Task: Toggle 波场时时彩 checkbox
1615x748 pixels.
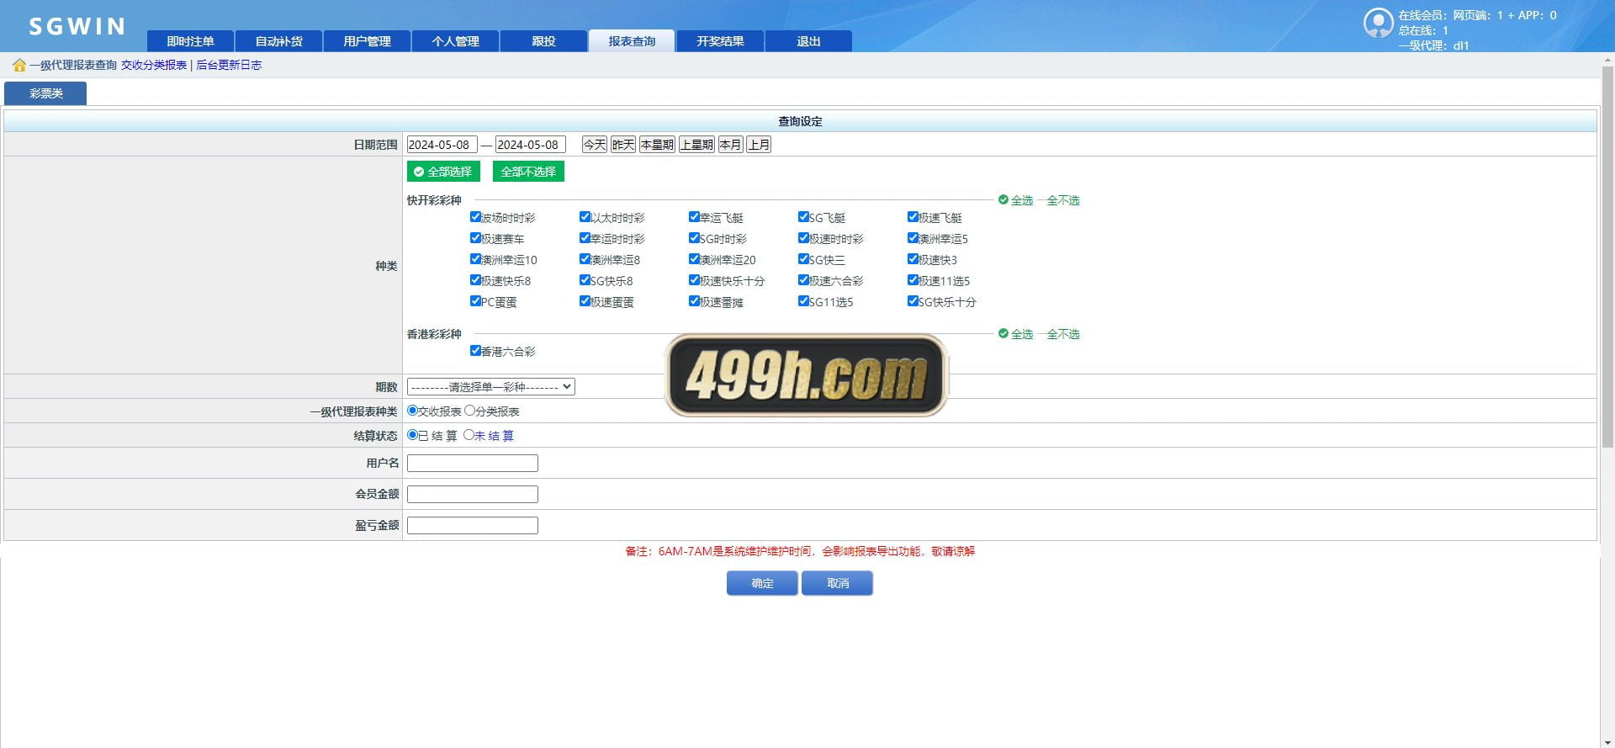Action: (x=475, y=217)
